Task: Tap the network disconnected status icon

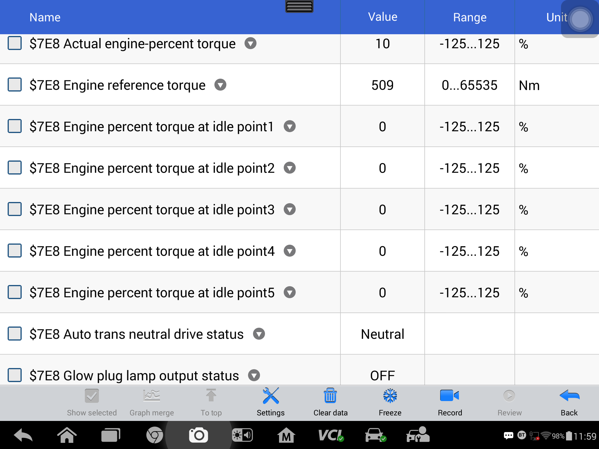Action: [535, 436]
